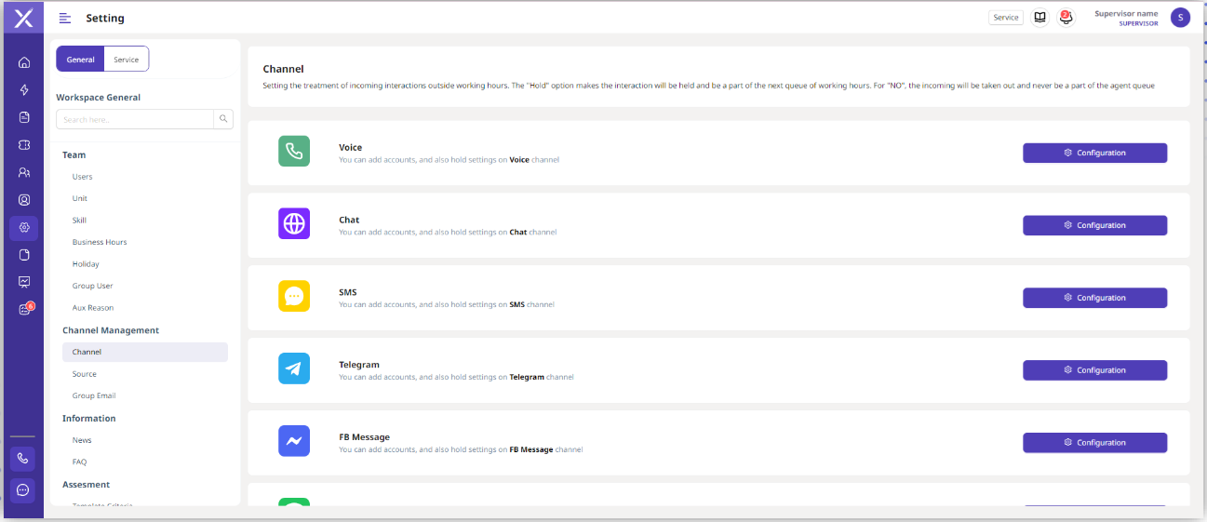Click the search magnifier icon

click(223, 119)
